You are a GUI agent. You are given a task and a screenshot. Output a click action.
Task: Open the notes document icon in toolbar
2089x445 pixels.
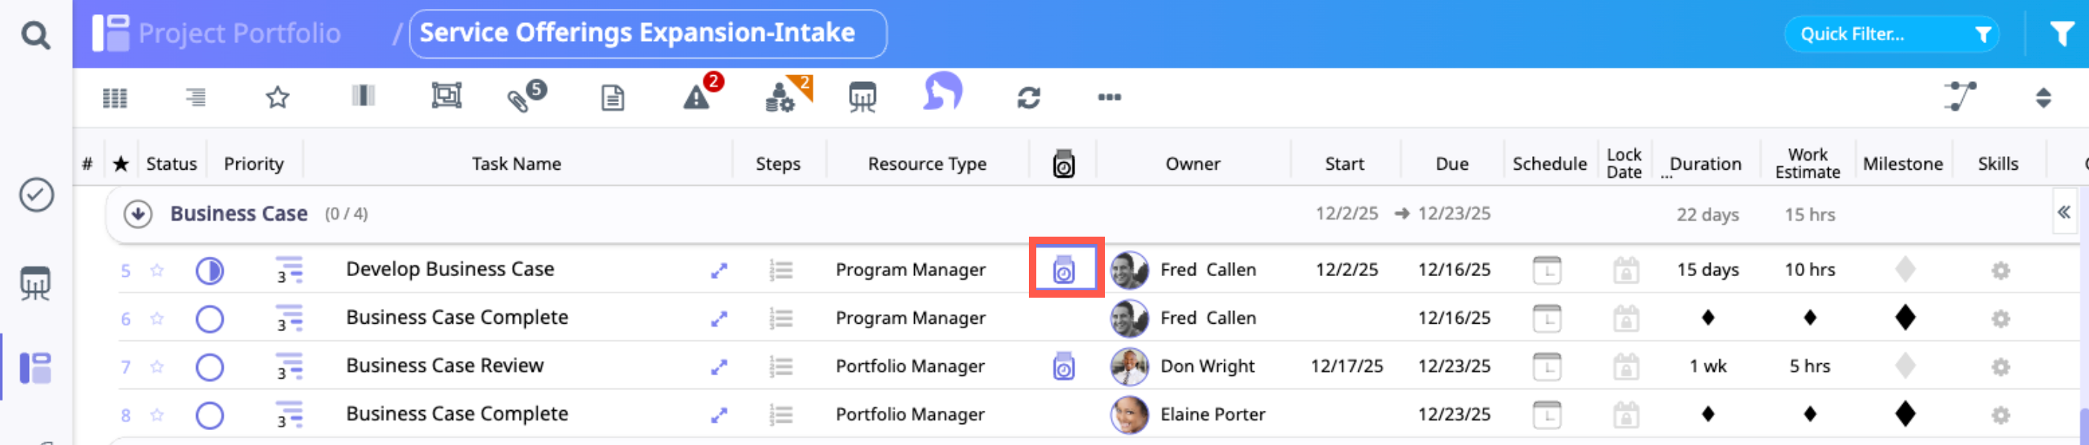click(x=612, y=98)
